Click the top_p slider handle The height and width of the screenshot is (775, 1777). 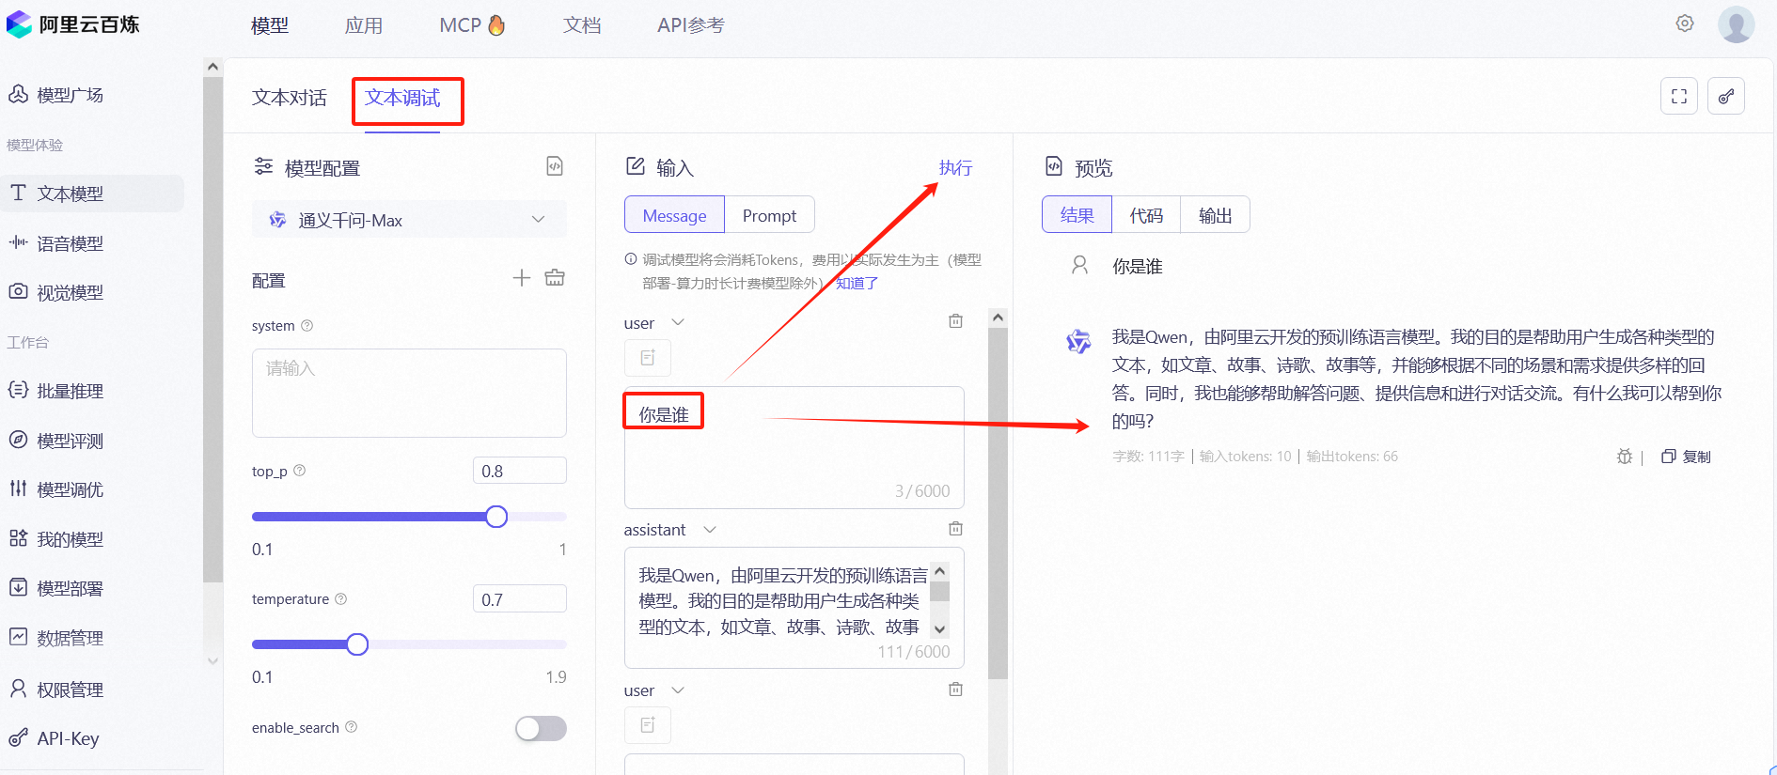[x=496, y=517]
